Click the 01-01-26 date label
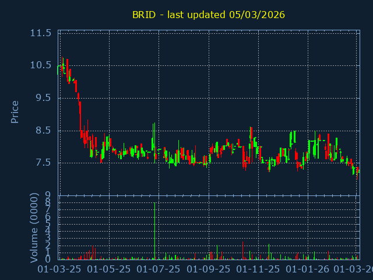Image resolution: width=373 pixels, height=280 pixels. [x=308, y=269]
